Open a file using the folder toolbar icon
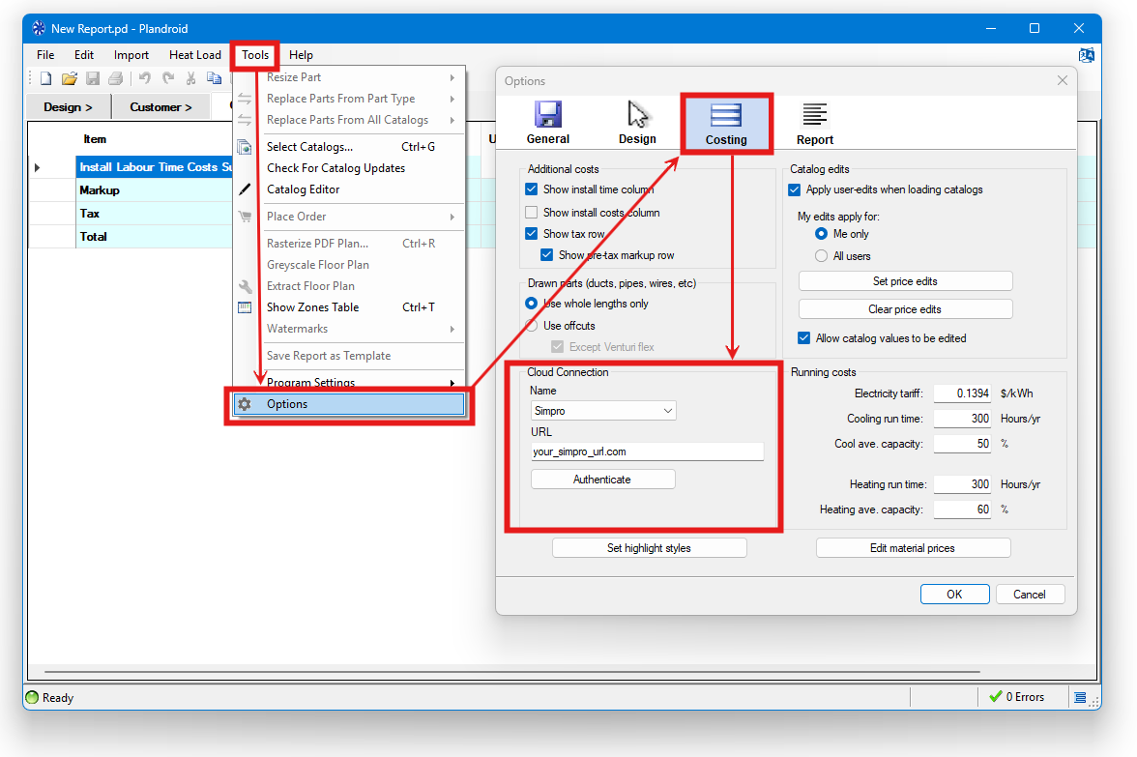This screenshot has height=757, width=1137. point(69,78)
